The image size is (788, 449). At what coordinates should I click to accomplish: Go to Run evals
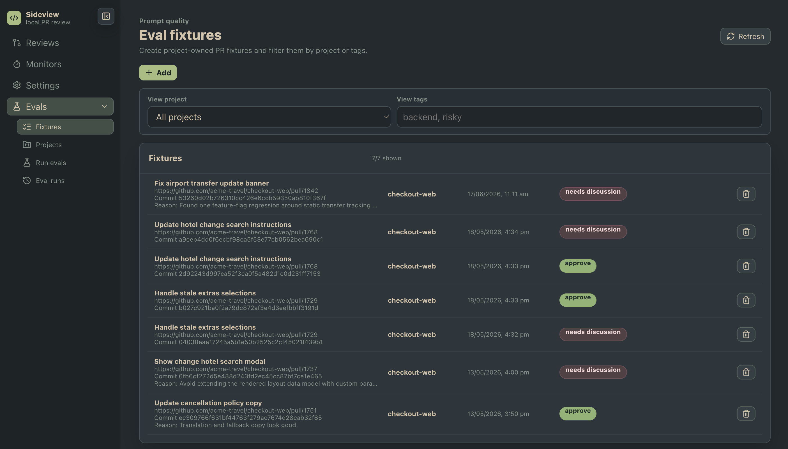(x=65, y=163)
